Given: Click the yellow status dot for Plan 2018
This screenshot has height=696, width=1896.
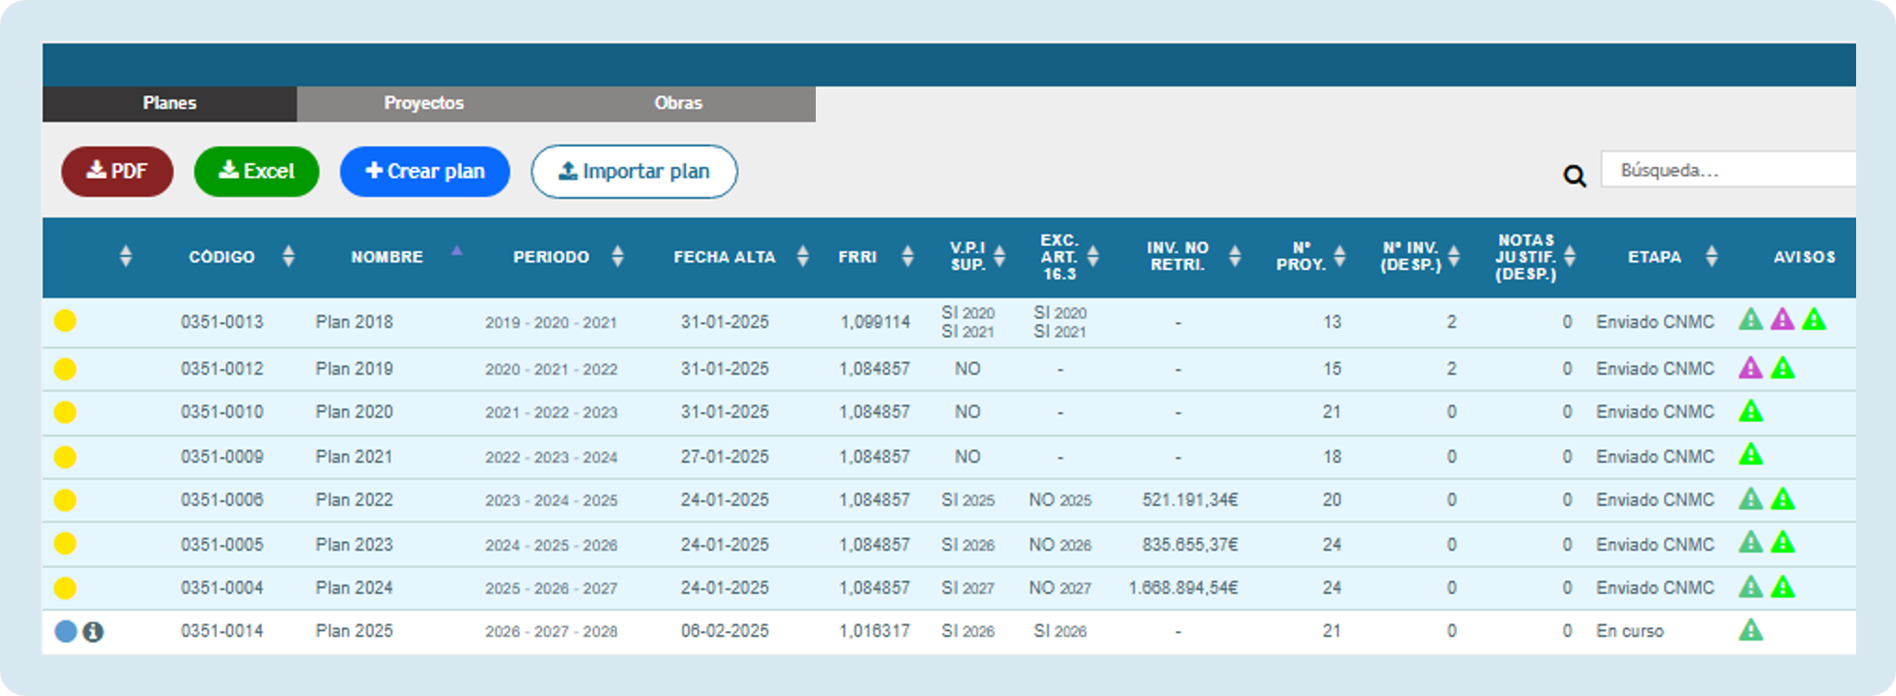Looking at the screenshot, I should (x=65, y=322).
